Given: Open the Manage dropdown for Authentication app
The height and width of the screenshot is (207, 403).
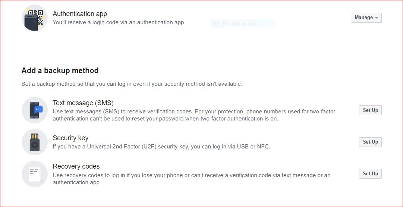Looking at the screenshot, I should click(366, 18).
